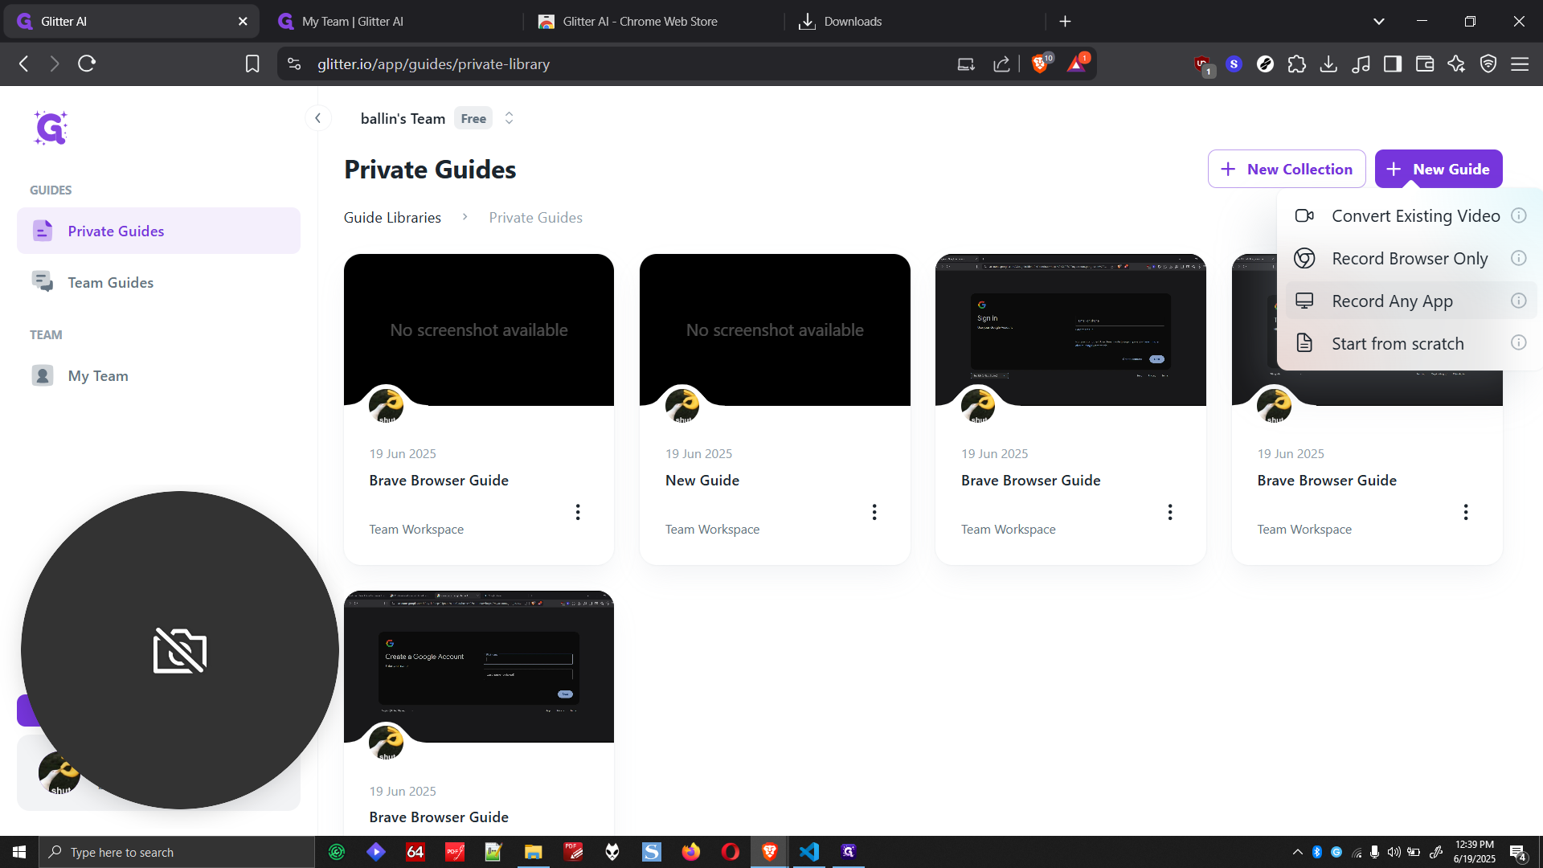Click the Glitter AI logo in sidebar

coord(51,128)
